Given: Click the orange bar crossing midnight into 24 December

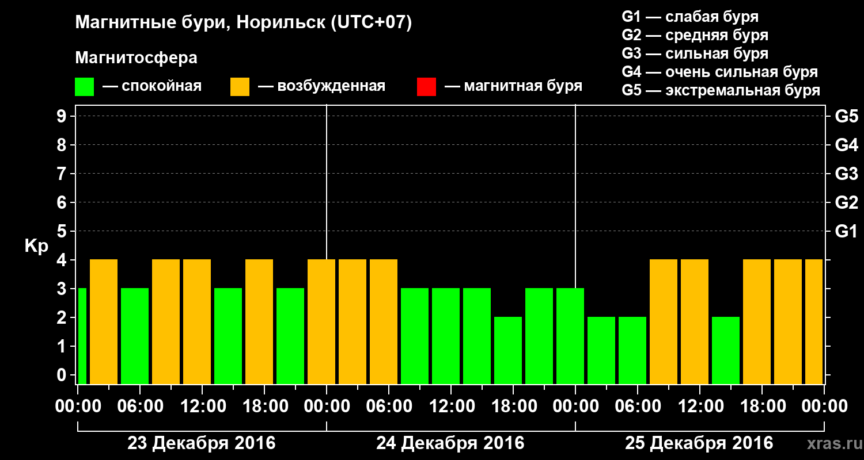Looking at the screenshot, I should pyautogui.click(x=321, y=321).
